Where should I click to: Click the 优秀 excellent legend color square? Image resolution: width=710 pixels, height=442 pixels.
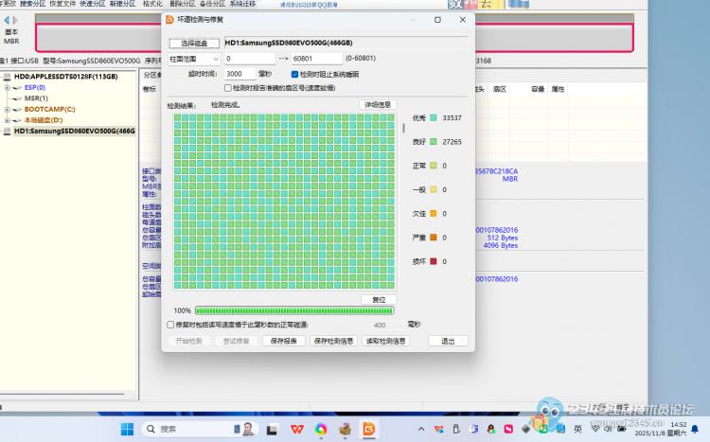point(433,117)
